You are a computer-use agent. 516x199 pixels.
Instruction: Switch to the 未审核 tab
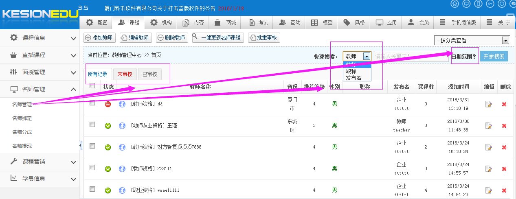tap(125, 74)
